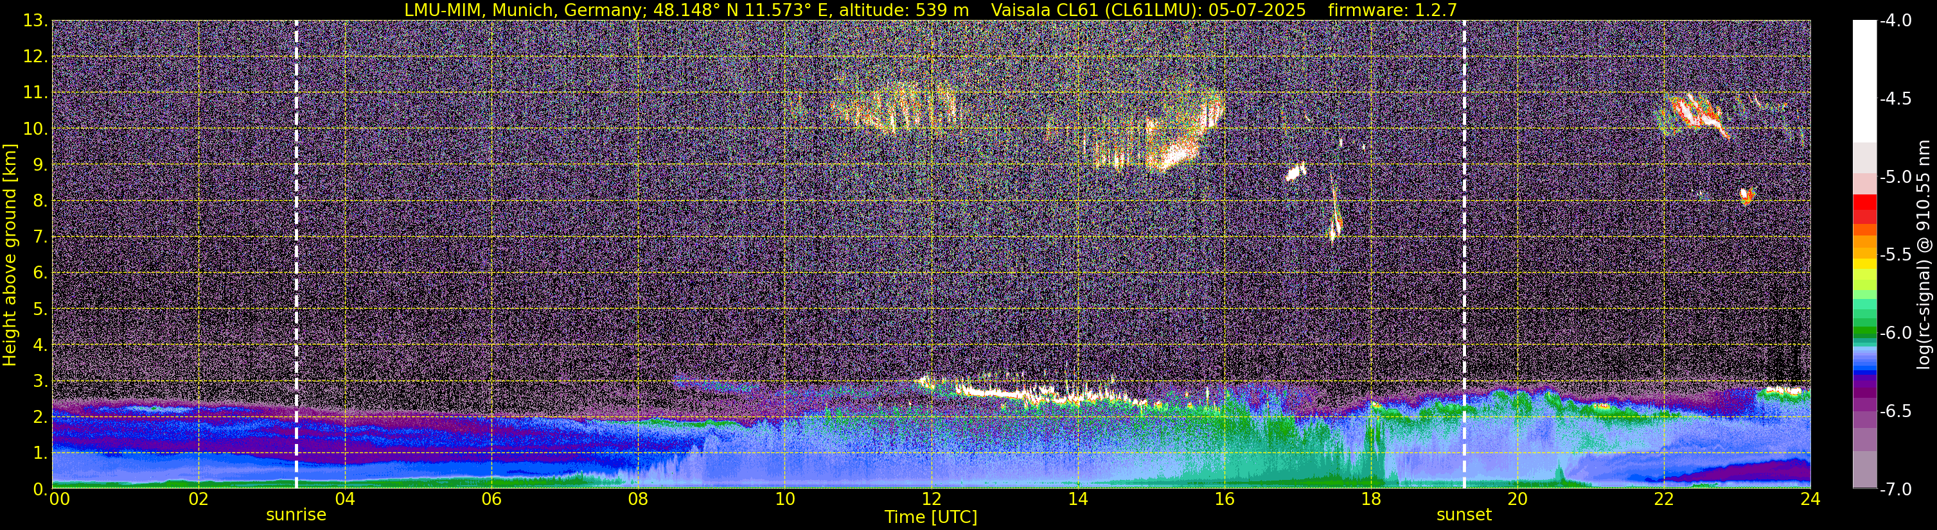Viewport: 1937px width, 530px height.
Task: Click time axis tick '06'
Action: (491, 499)
